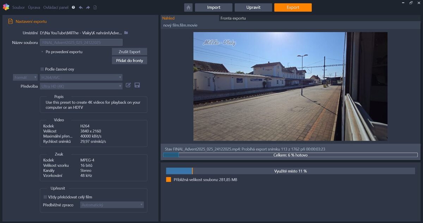Enable the Podle časové osy checkbox
423x223 pixels.
42,69
